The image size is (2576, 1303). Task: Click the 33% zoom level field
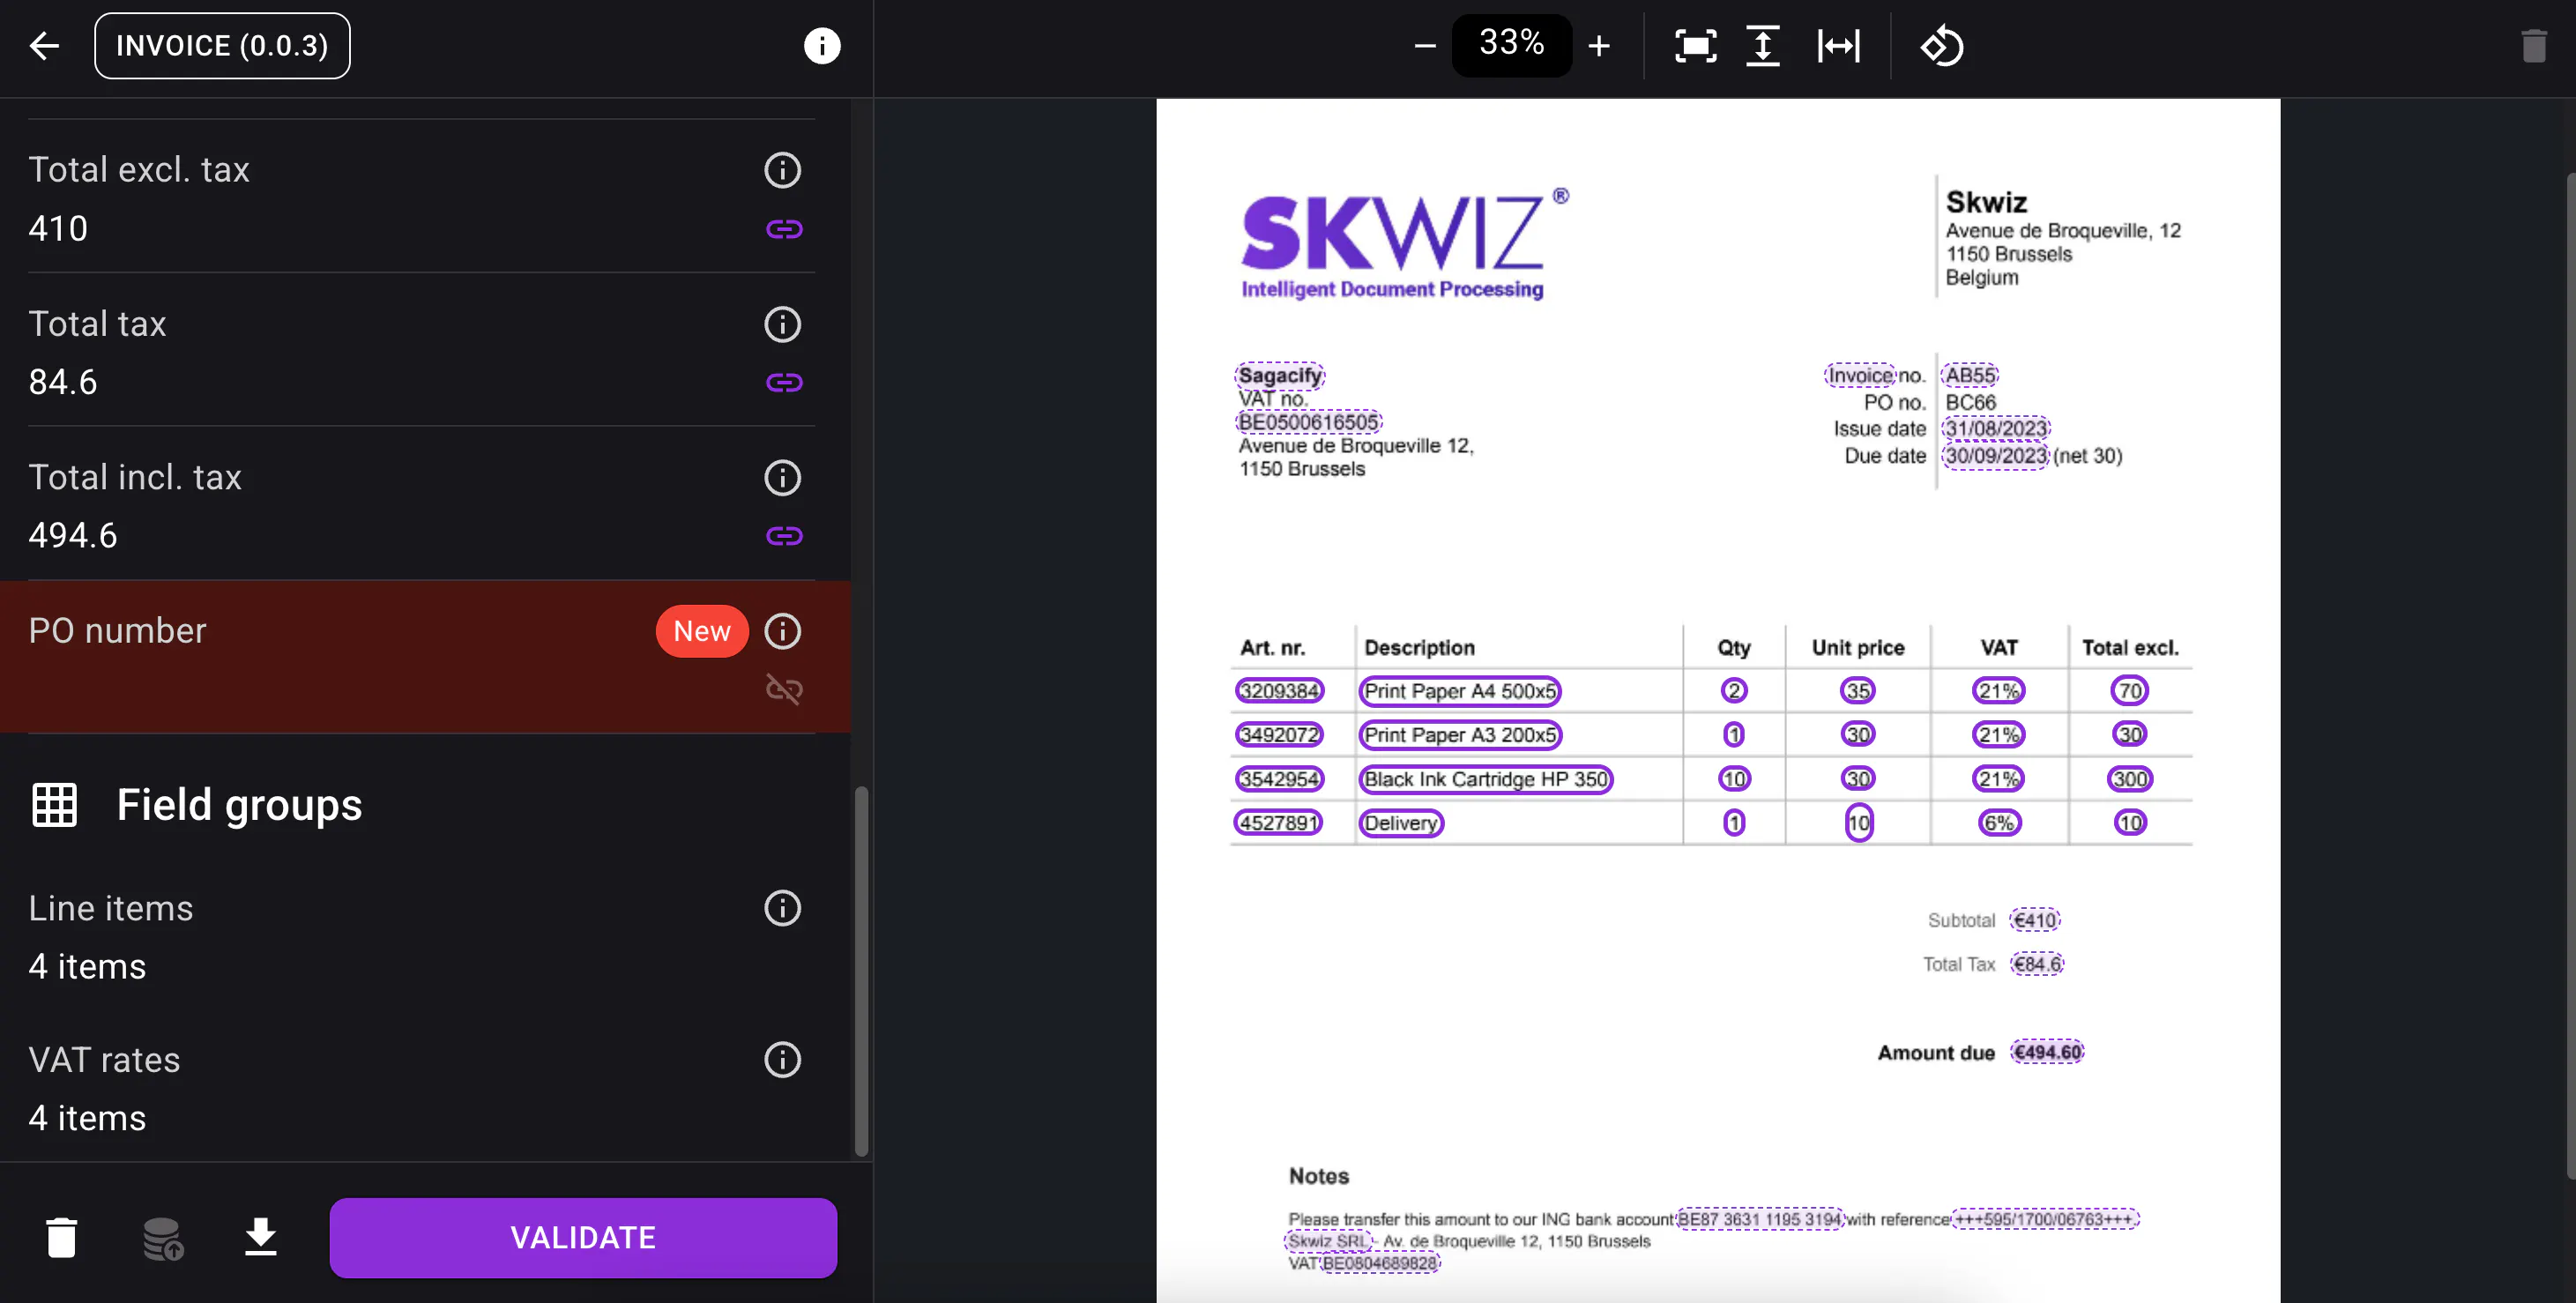(x=1511, y=44)
